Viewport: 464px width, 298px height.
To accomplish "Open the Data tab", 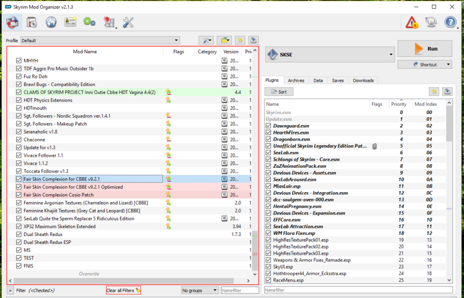I will tap(318, 81).
